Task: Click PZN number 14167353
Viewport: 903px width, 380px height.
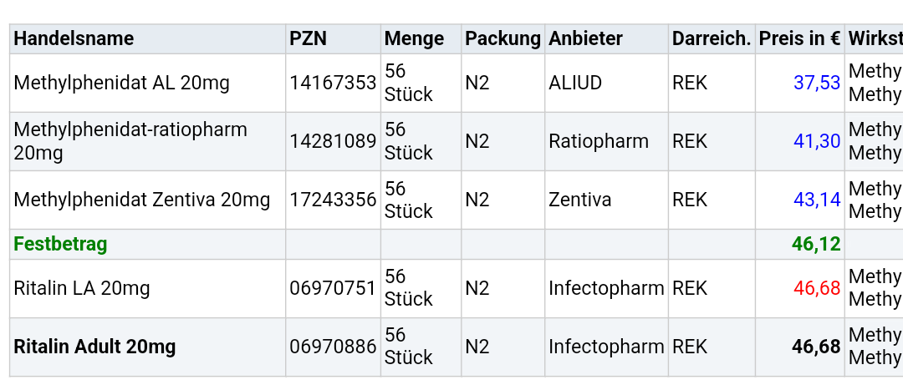Action: click(333, 83)
